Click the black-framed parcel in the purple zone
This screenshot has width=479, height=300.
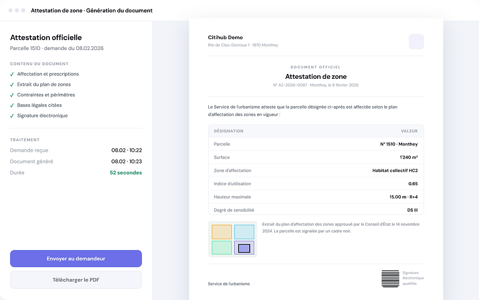(x=244, y=248)
